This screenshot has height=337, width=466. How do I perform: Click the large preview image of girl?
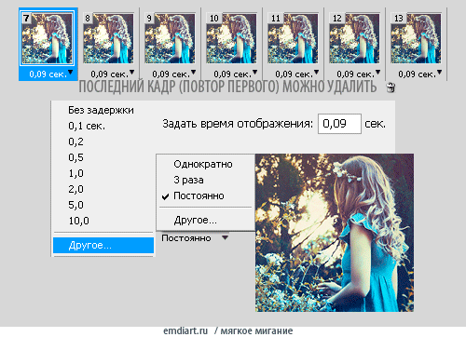[335, 233]
